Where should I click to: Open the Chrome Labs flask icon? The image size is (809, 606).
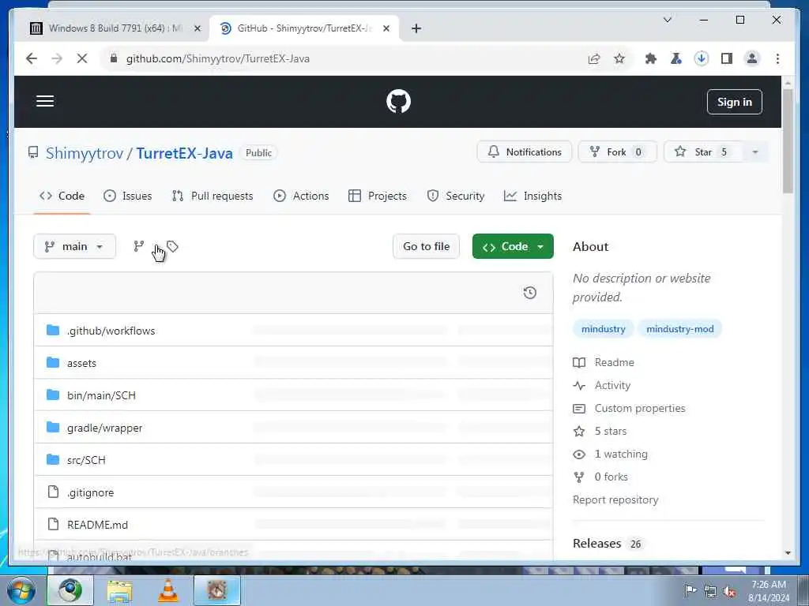click(x=676, y=58)
